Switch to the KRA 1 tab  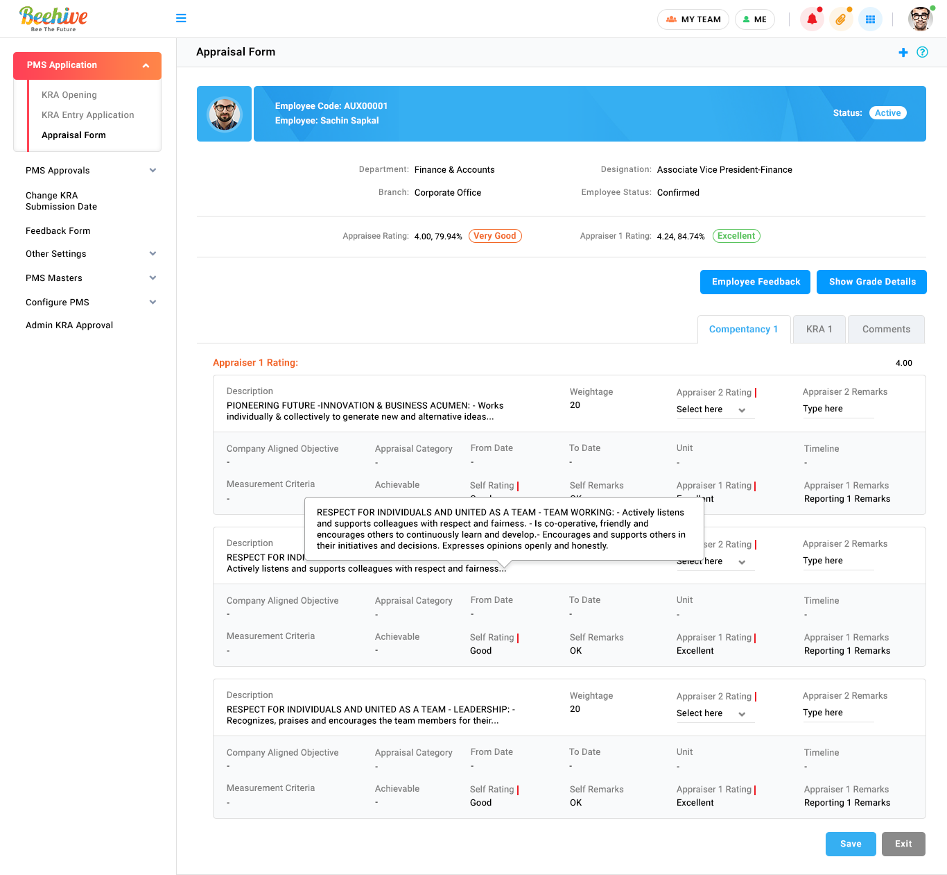click(x=819, y=330)
